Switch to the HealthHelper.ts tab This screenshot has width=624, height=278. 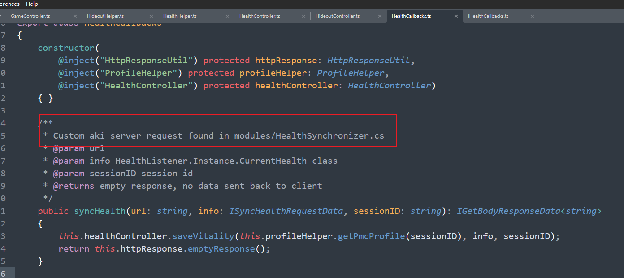[180, 16]
